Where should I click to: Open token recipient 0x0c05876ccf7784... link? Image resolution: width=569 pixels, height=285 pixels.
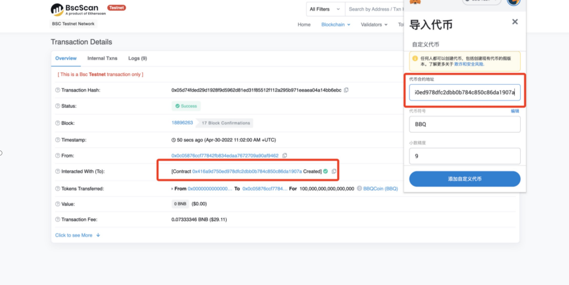tap(265, 189)
